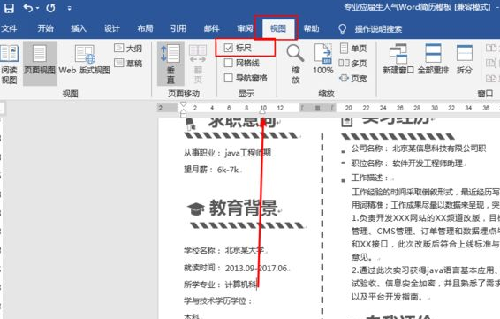
Task: Select the 视图 ribbon tab
Action: click(278, 28)
